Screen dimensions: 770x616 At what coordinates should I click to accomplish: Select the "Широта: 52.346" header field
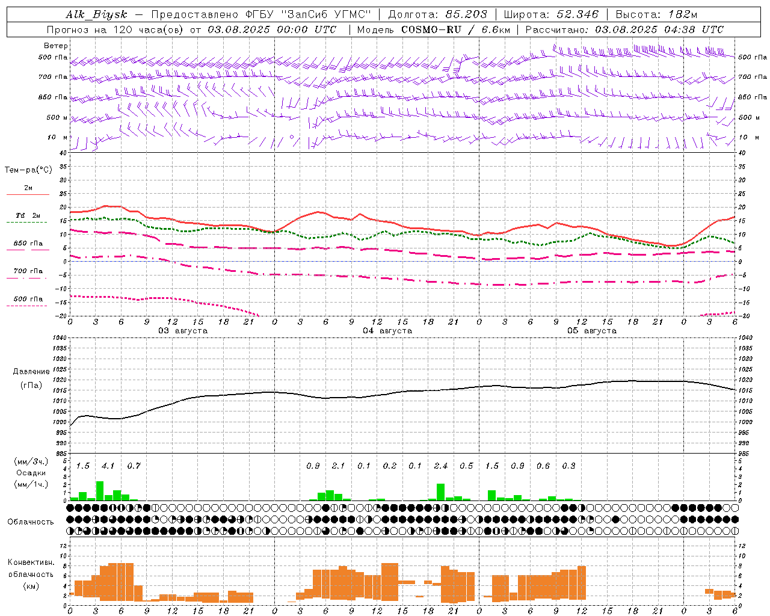pyautogui.click(x=551, y=14)
